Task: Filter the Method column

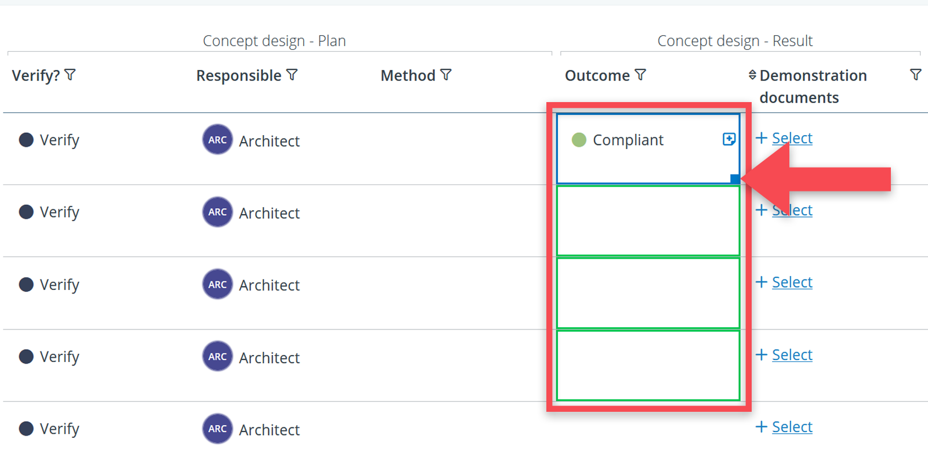Action: coord(446,75)
